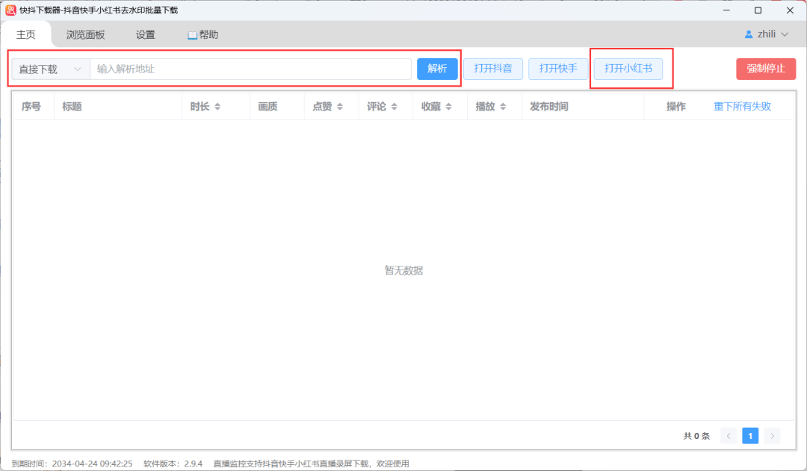Close the 快抖下载器 window
The height and width of the screenshot is (471, 807).
click(x=790, y=10)
